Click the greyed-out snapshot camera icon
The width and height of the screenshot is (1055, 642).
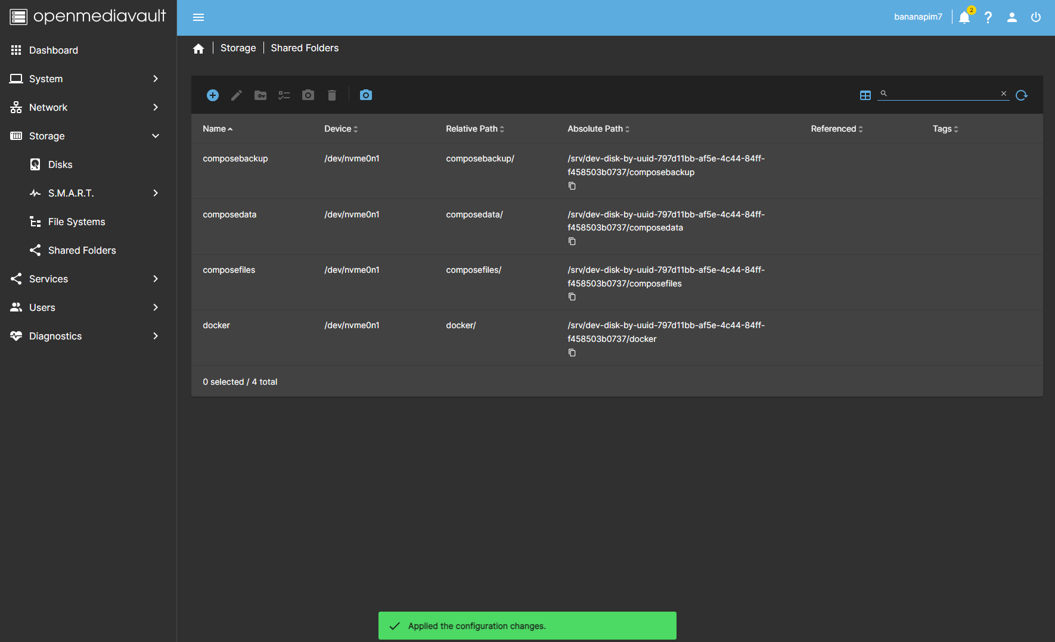tap(308, 95)
